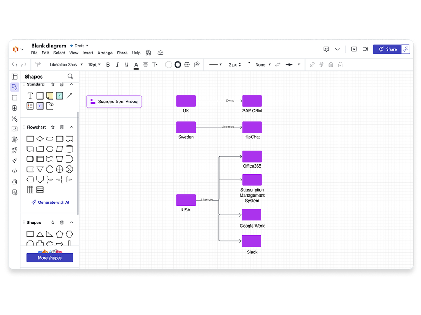Image resolution: width=421 pixels, height=315 pixels.
Task: Open the Edit menu
Action: point(45,53)
